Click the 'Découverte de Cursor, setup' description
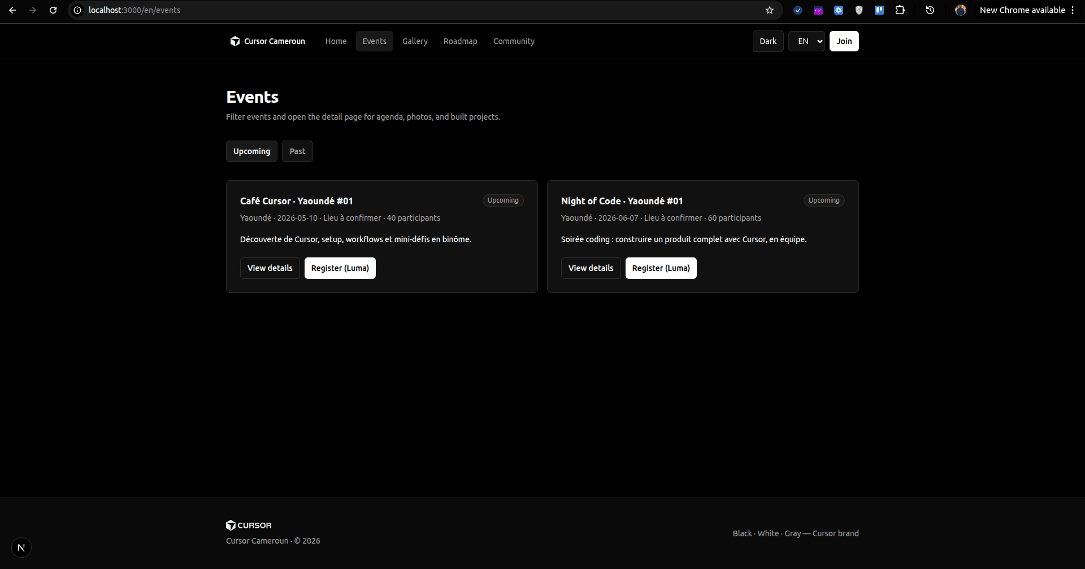 coord(355,239)
